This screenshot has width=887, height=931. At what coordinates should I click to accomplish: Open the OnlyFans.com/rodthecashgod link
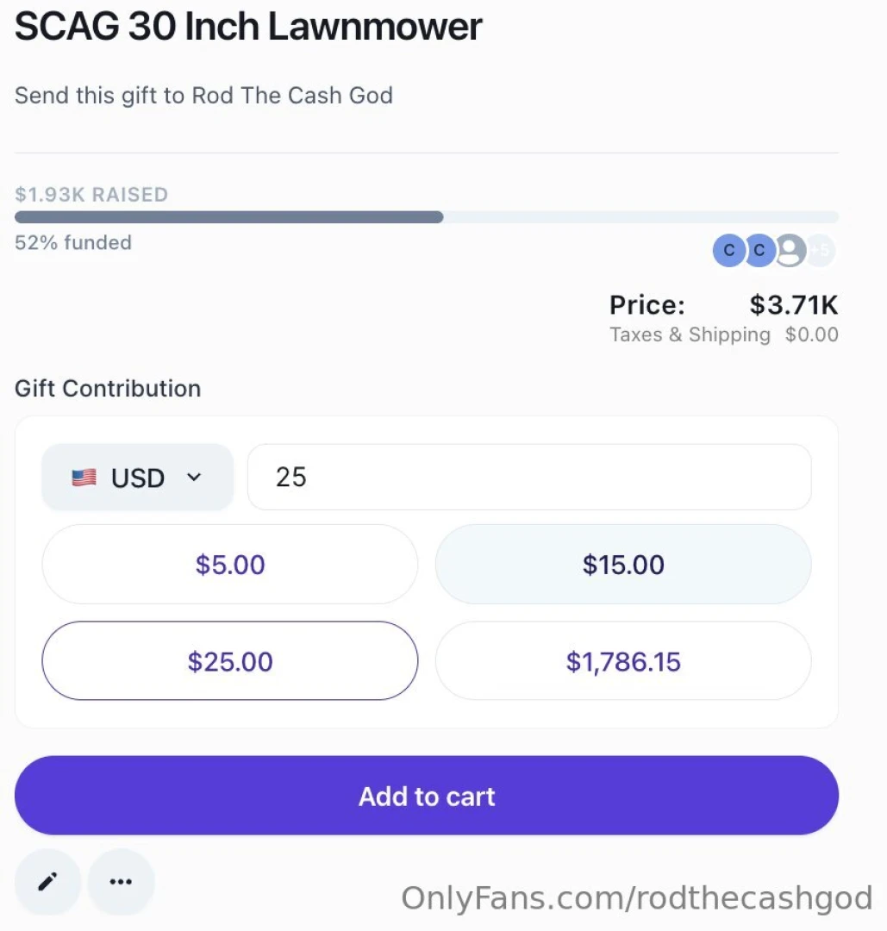tap(636, 897)
